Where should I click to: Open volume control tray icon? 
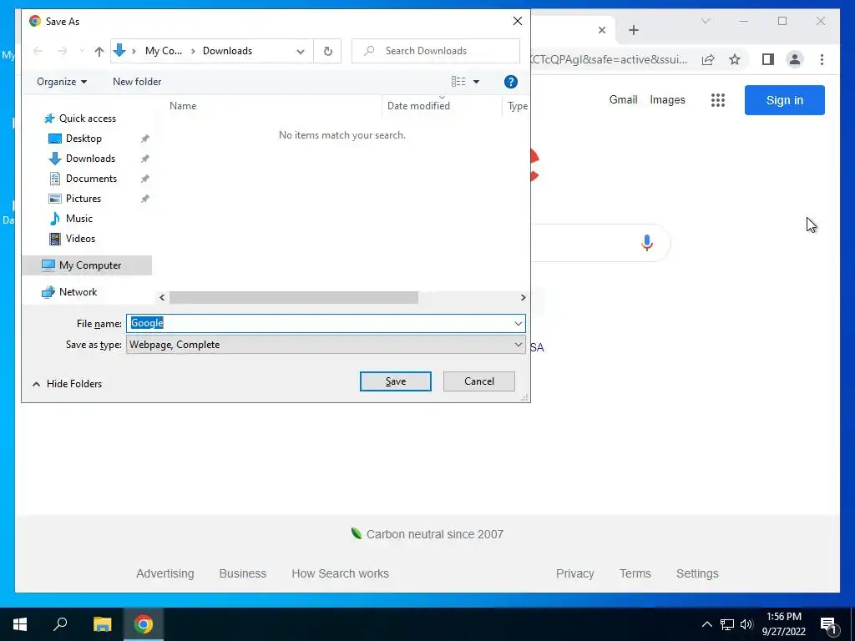click(746, 624)
